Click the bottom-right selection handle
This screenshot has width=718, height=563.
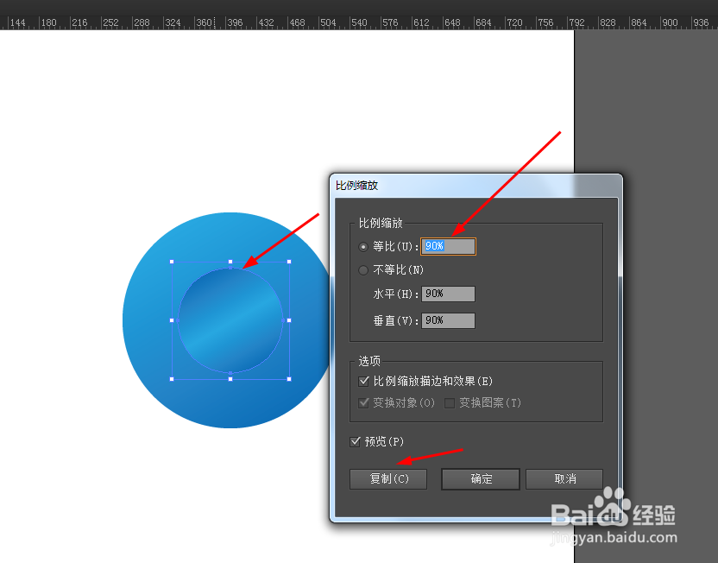click(289, 379)
